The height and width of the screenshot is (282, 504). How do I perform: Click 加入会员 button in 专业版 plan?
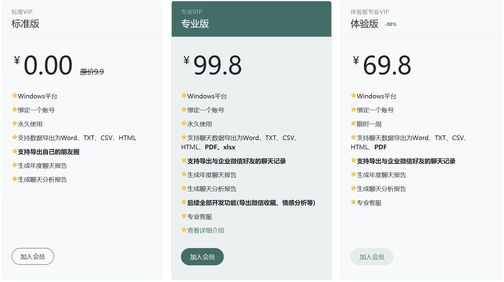click(x=202, y=257)
